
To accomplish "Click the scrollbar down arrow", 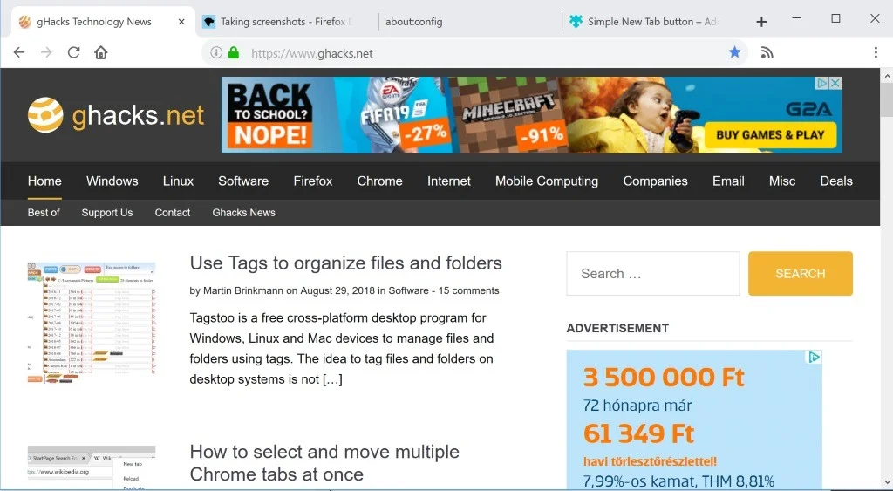I will click(887, 482).
